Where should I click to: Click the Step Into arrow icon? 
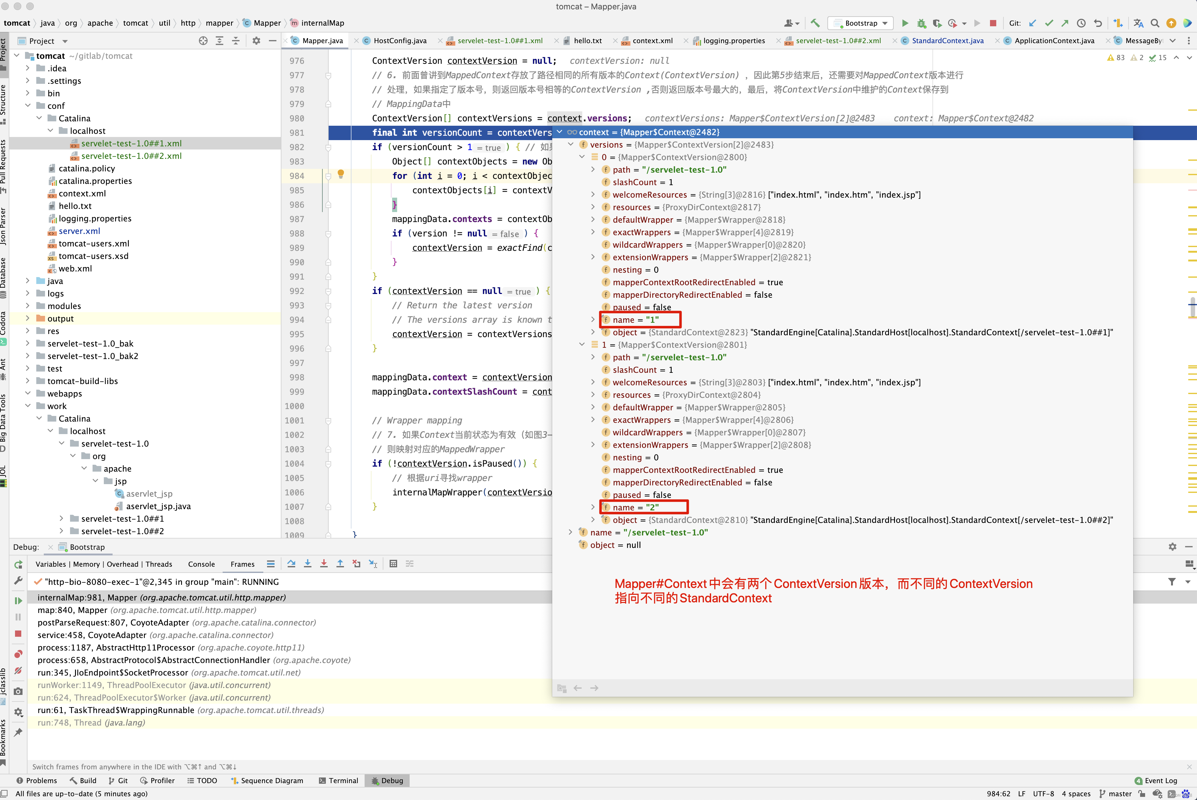click(308, 564)
